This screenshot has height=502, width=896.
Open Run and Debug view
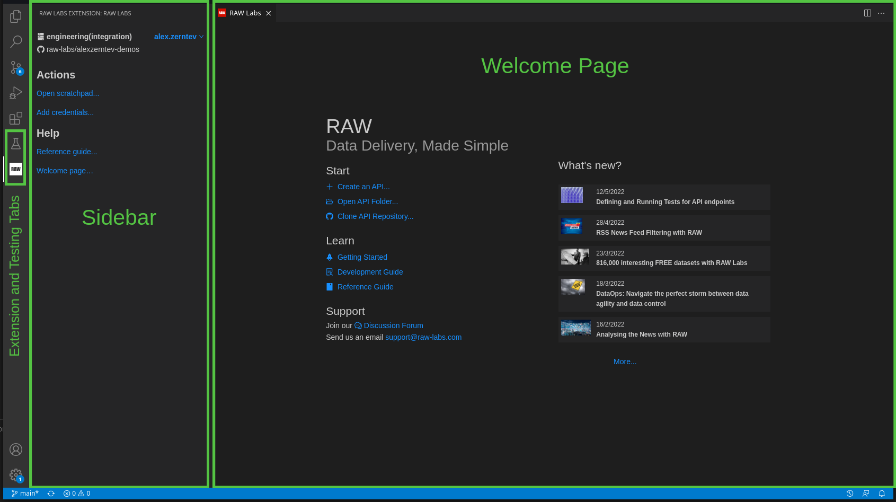(16, 93)
